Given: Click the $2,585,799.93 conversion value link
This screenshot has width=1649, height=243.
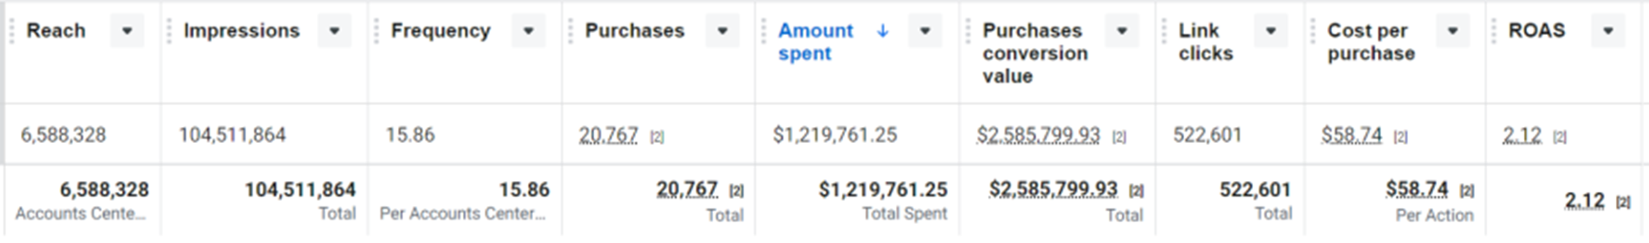Looking at the screenshot, I should [1038, 135].
